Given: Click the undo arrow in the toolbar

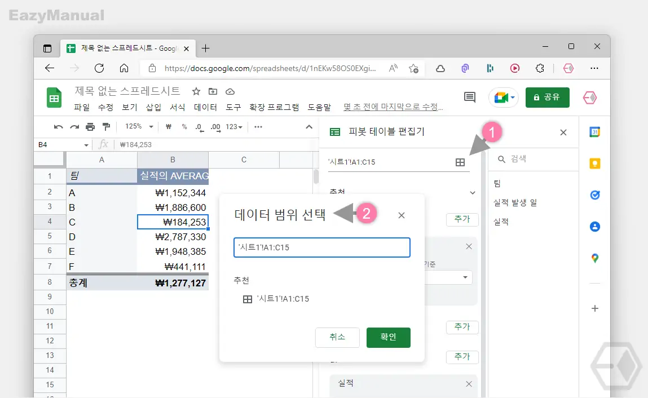Looking at the screenshot, I should pyautogui.click(x=58, y=127).
